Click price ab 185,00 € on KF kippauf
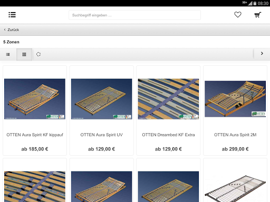The width and height of the screenshot is (270, 202). click(35, 149)
